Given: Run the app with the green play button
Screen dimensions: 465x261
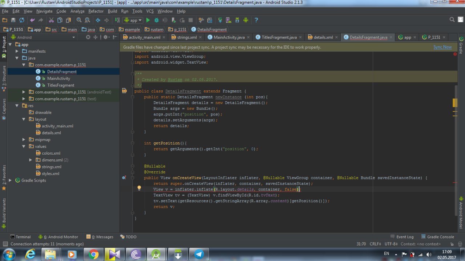Looking at the screenshot, I should (148, 20).
